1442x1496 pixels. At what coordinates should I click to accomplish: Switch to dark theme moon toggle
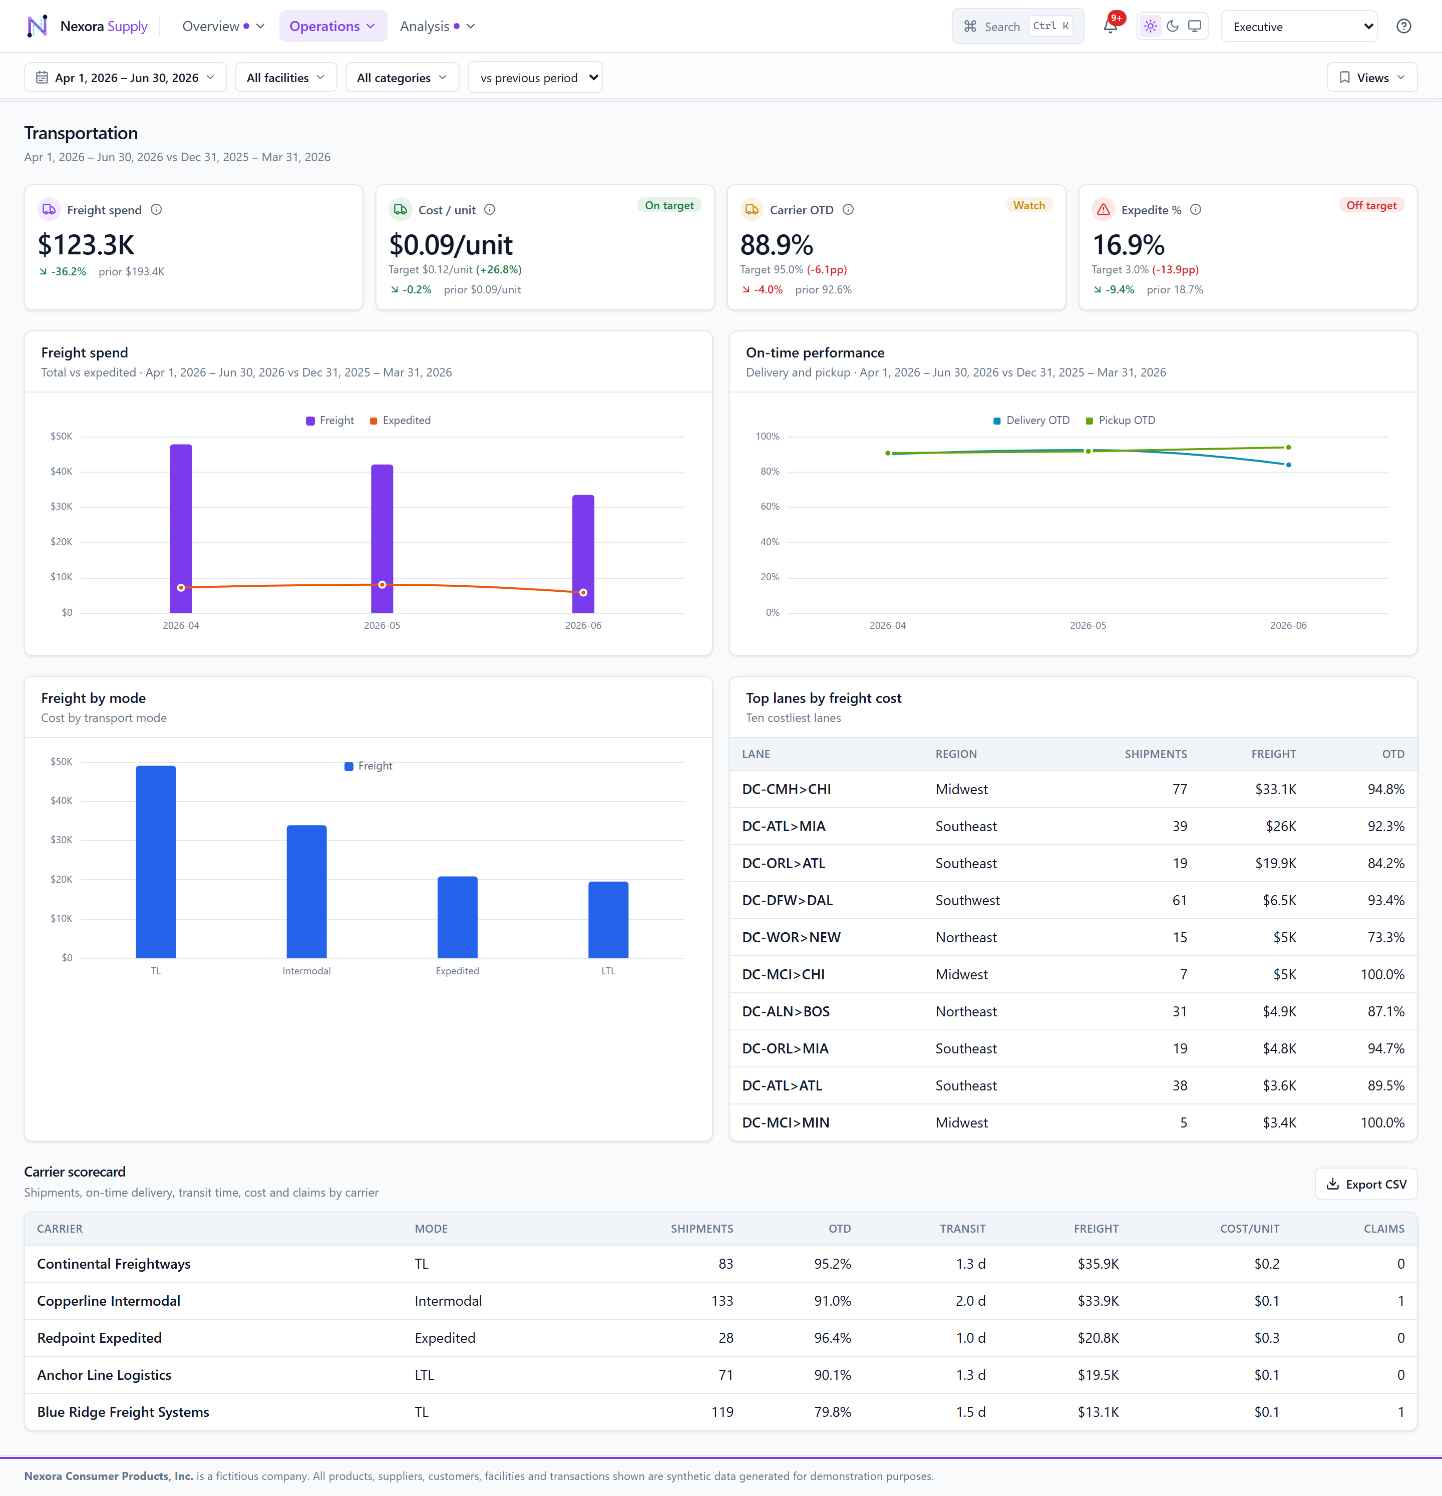click(x=1173, y=27)
